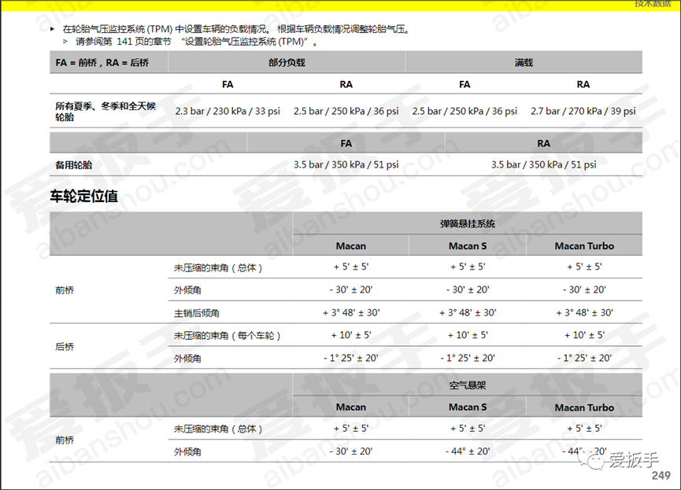Click 'Macan' column header under 弹簧悬挂系统

(351, 246)
